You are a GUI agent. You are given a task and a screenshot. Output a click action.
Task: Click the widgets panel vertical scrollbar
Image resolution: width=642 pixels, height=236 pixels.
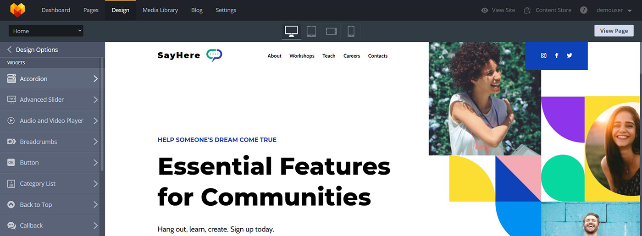102,114
